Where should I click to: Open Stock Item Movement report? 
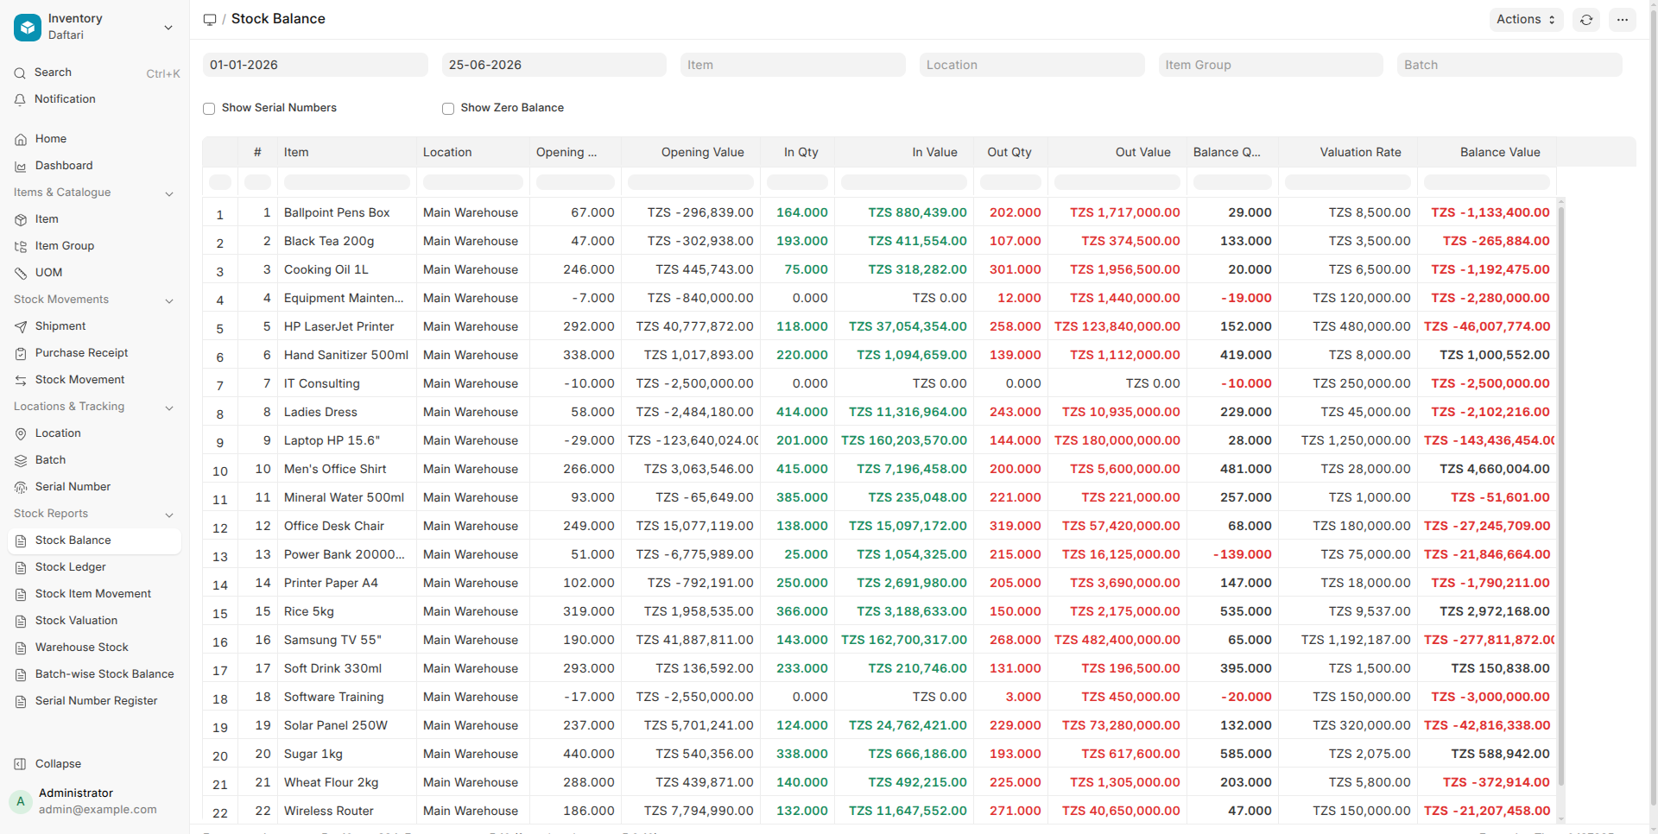point(94,594)
